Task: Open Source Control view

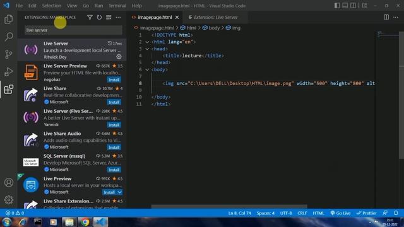Action: tap(8, 54)
